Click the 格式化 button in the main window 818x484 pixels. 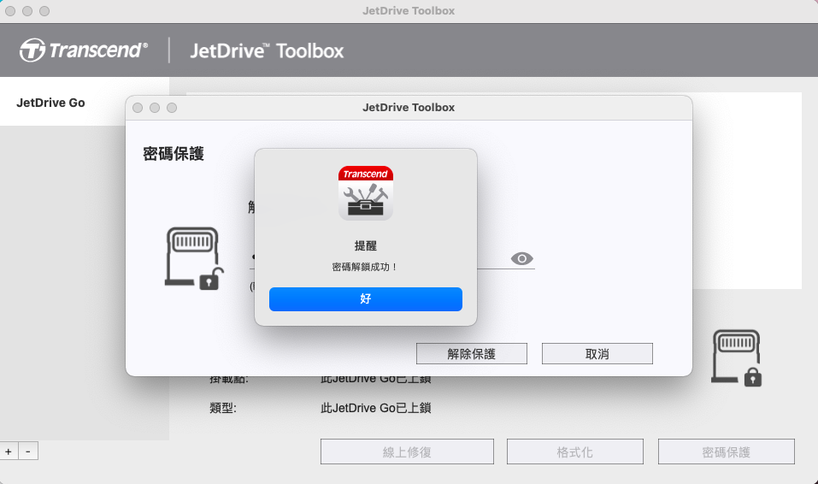point(575,452)
